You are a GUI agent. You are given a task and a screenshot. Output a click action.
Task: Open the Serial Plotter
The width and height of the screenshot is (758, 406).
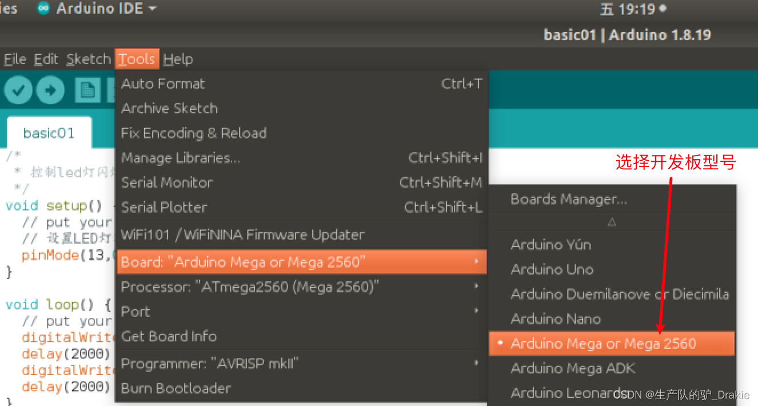(x=302, y=207)
